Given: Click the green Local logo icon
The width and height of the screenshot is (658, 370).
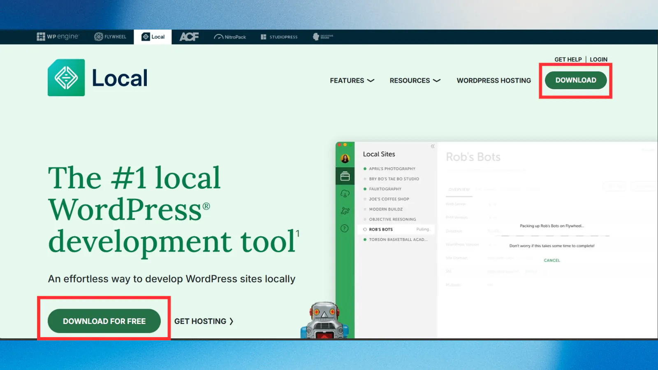Looking at the screenshot, I should tap(66, 78).
